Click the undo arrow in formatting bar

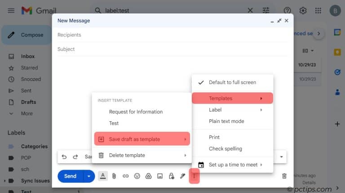pyautogui.click(x=64, y=157)
